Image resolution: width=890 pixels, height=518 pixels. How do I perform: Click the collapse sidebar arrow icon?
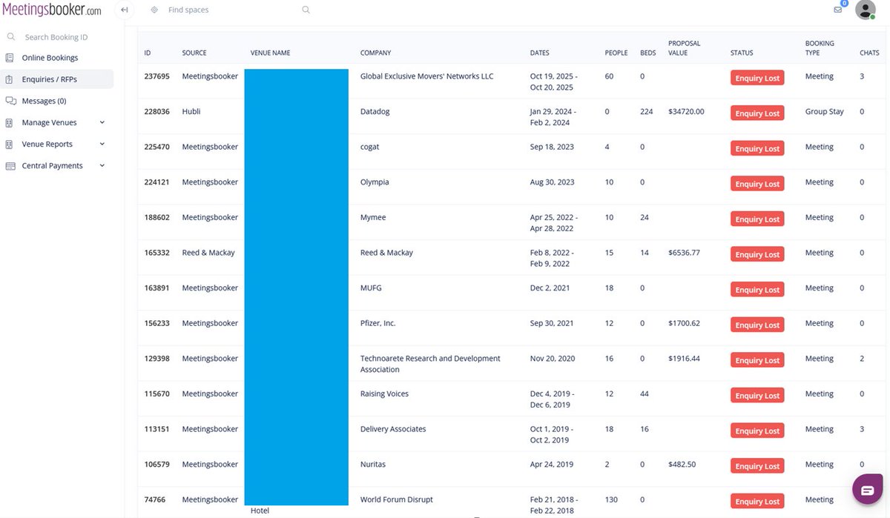[124, 10]
